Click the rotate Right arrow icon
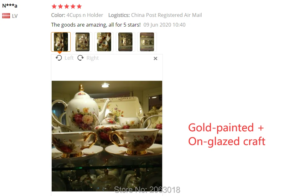This screenshot has height=196, width=294. (x=81, y=58)
